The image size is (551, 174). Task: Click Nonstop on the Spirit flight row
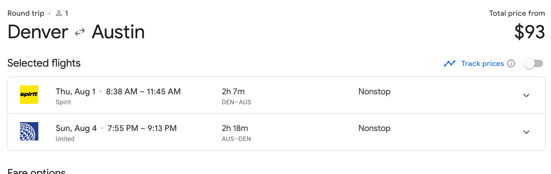[374, 91]
